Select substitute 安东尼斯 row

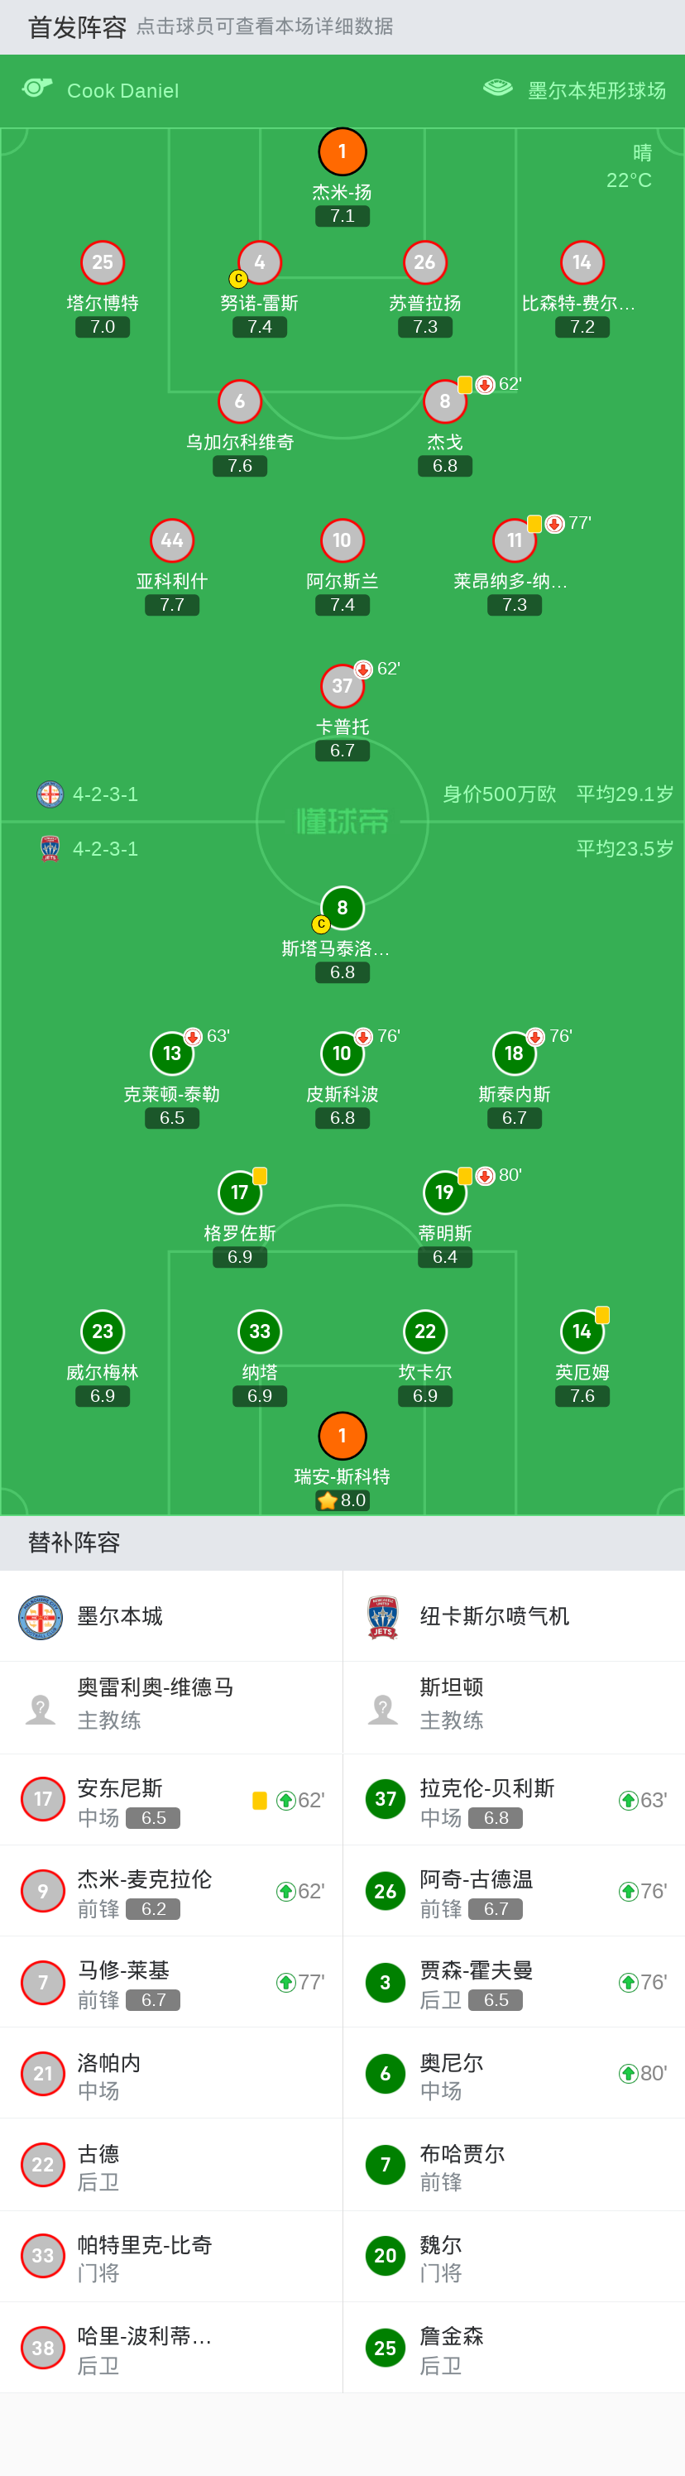click(x=171, y=1800)
